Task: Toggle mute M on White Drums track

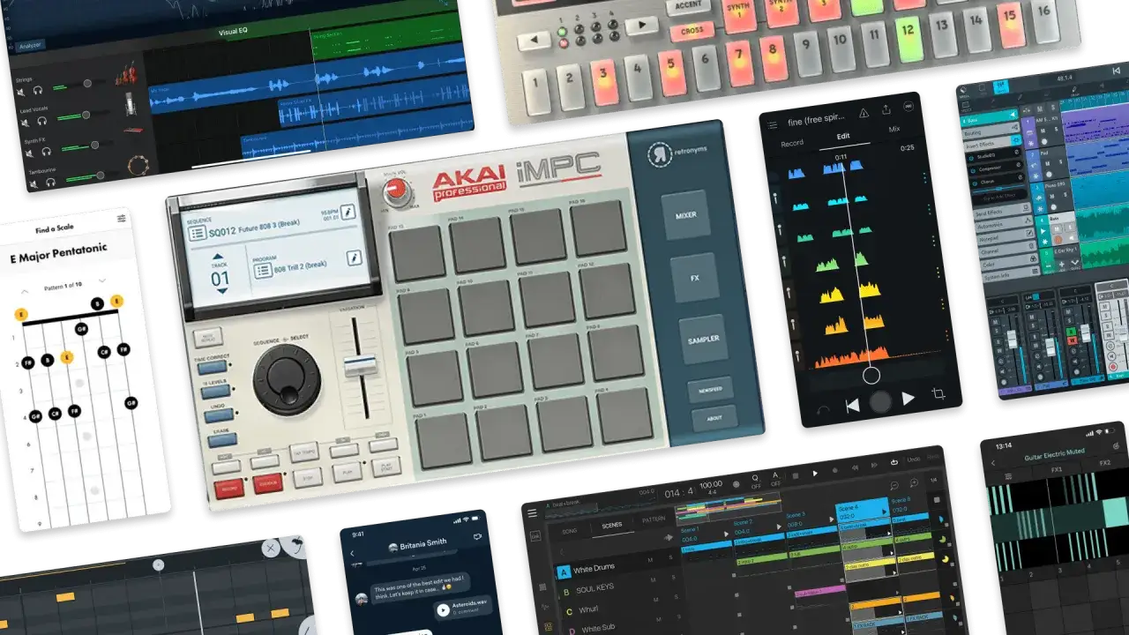Action: tap(650, 559)
